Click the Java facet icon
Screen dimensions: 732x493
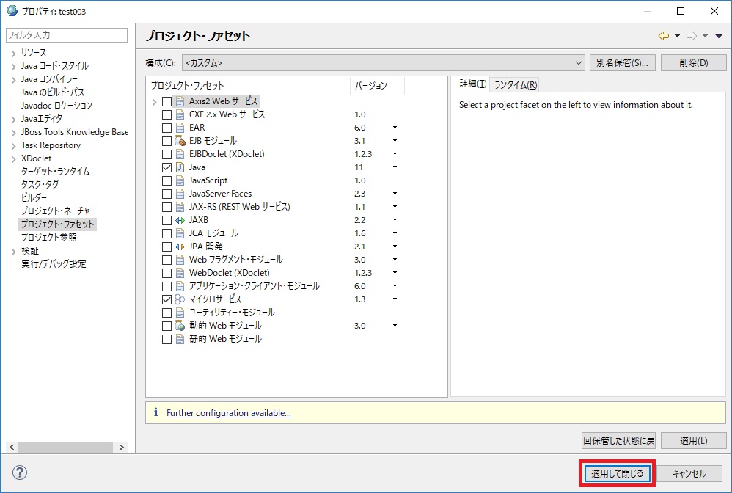pyautogui.click(x=180, y=167)
